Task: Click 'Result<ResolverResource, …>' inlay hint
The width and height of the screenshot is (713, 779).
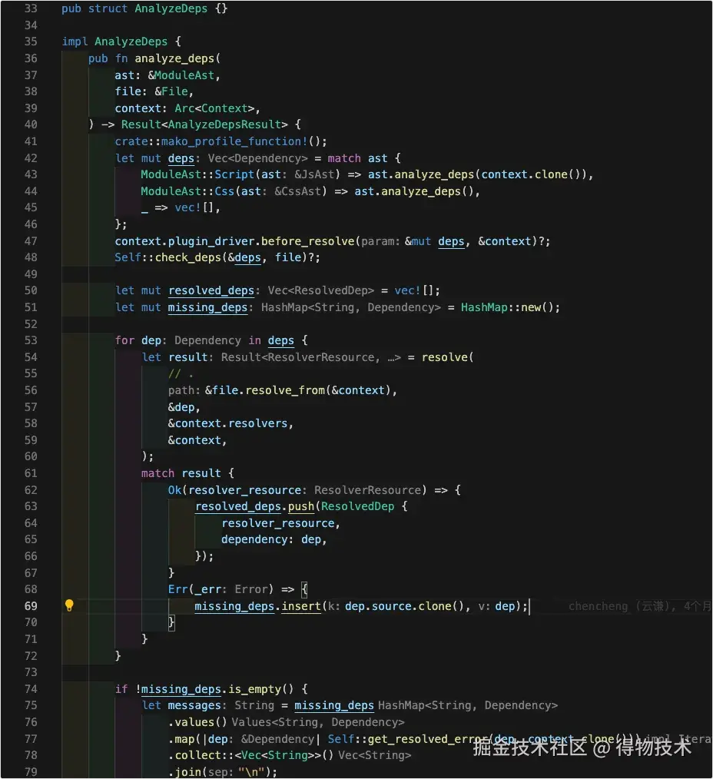Action: (x=310, y=357)
